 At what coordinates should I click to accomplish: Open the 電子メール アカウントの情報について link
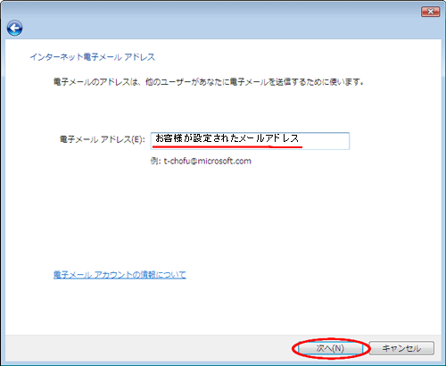(120, 275)
